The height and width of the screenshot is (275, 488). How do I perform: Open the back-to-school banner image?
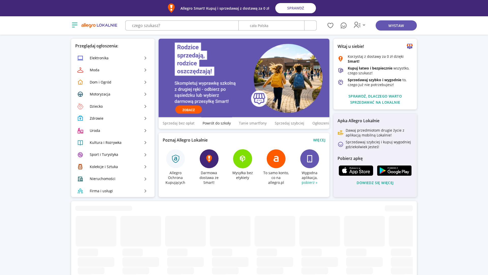point(244,78)
